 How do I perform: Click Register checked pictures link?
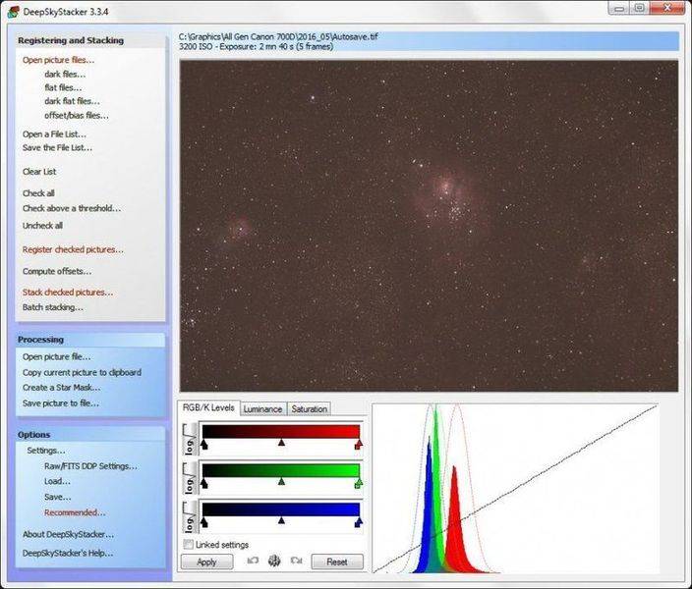73,249
